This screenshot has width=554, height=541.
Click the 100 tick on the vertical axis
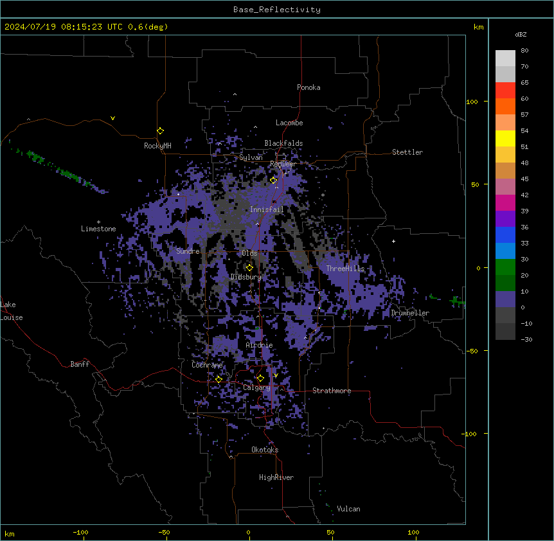point(472,102)
